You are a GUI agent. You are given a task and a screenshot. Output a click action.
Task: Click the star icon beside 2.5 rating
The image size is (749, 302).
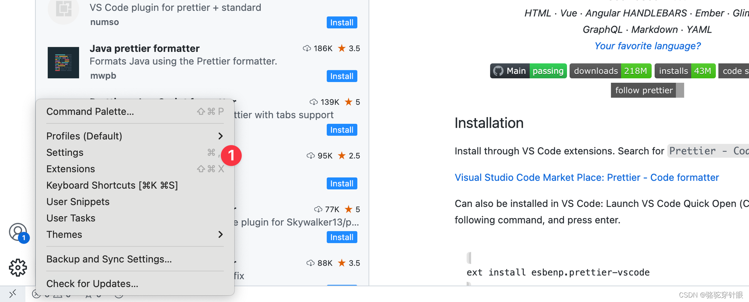[342, 155]
